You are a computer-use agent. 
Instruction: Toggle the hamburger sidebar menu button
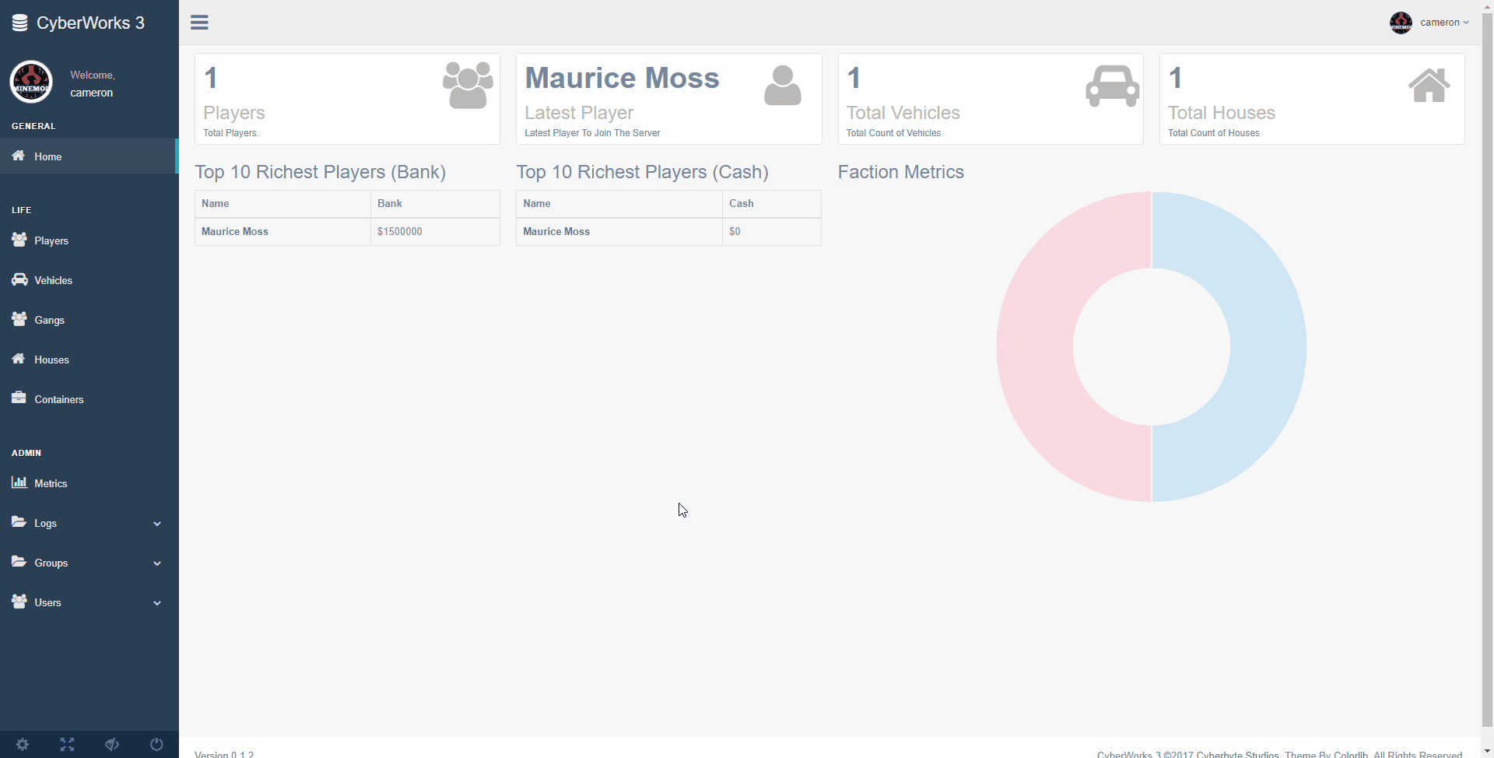(199, 23)
